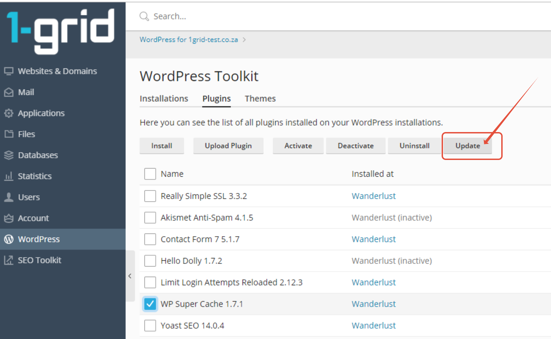The height and width of the screenshot is (339, 551).
Task: Open Wanderlust link for Really Simple SSL
Action: click(373, 196)
